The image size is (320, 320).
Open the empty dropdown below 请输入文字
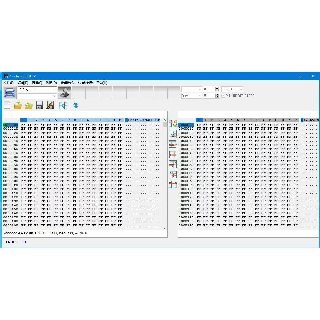37,96
